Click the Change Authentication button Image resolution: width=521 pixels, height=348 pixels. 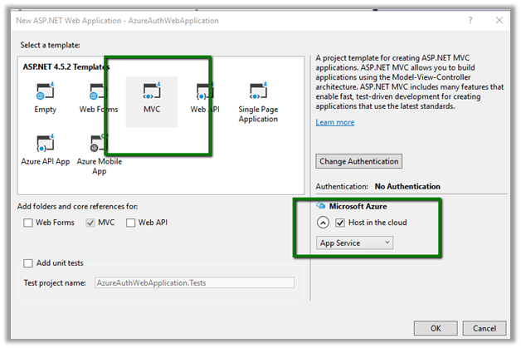tap(358, 161)
